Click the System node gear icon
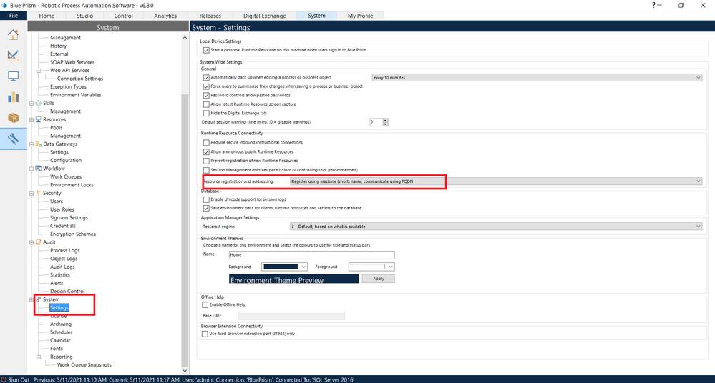 (x=39, y=299)
